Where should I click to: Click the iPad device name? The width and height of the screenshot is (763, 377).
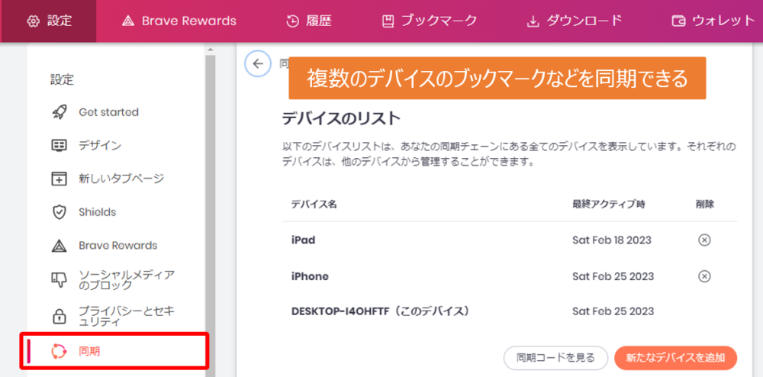(x=303, y=240)
